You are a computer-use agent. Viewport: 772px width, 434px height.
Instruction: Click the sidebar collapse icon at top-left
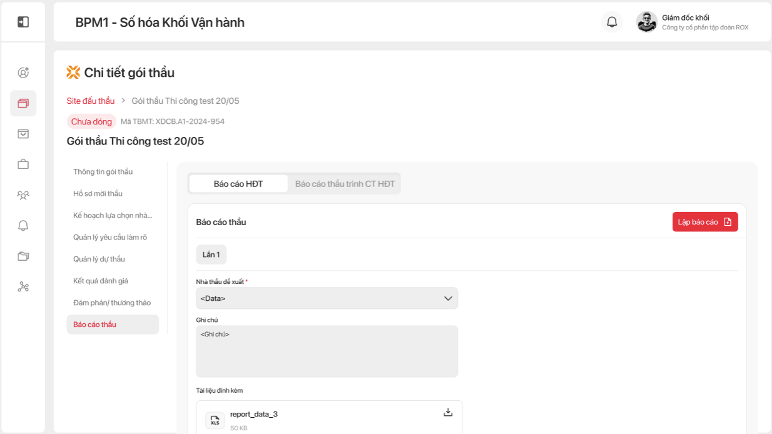pos(23,22)
